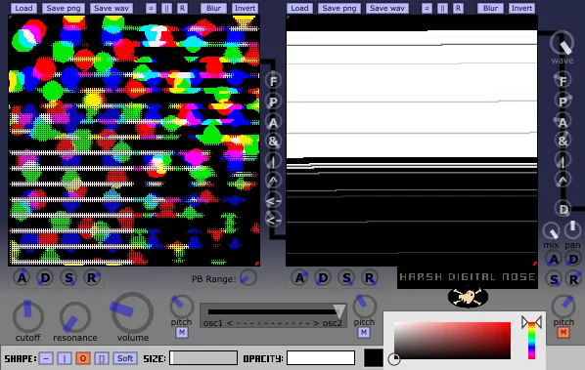Click the | knob in the wave column
The height and width of the screenshot is (370, 585).
562,161
